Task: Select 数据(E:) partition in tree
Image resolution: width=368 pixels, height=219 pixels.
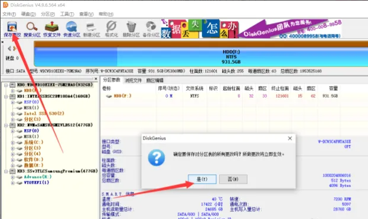Action: point(34,165)
